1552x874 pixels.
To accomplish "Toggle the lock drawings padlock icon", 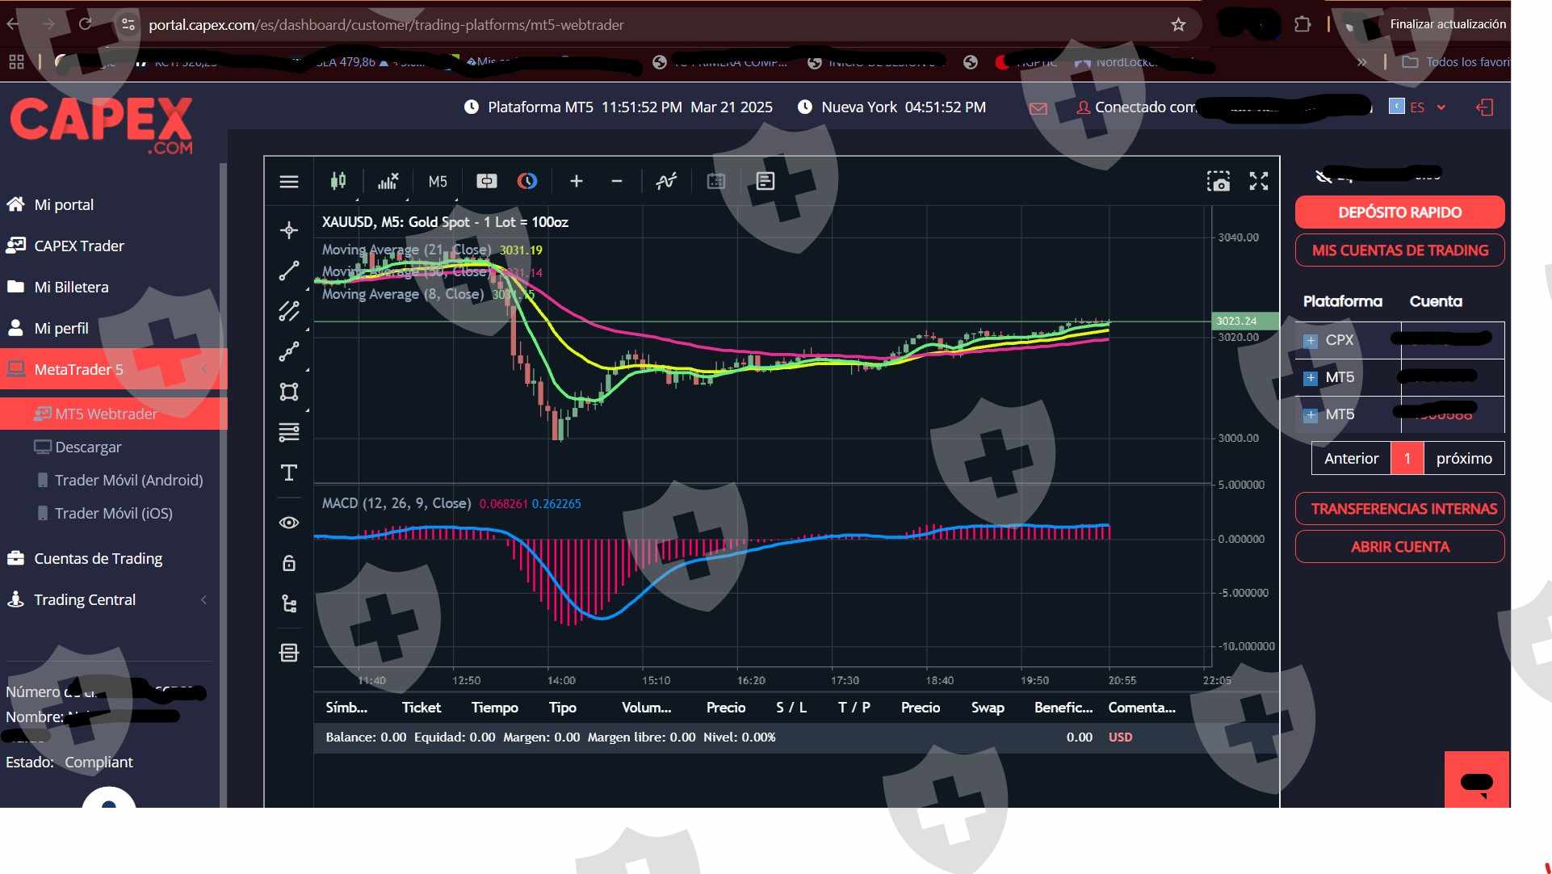I will pos(289,563).
